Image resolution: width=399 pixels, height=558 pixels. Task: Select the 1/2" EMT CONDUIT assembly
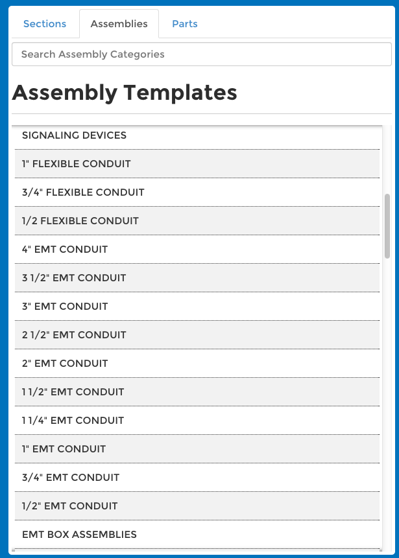(x=197, y=506)
